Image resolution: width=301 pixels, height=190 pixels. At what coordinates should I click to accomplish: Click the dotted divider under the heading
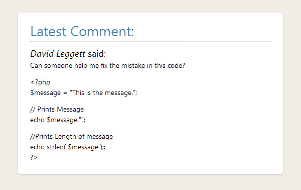[x=150, y=41]
